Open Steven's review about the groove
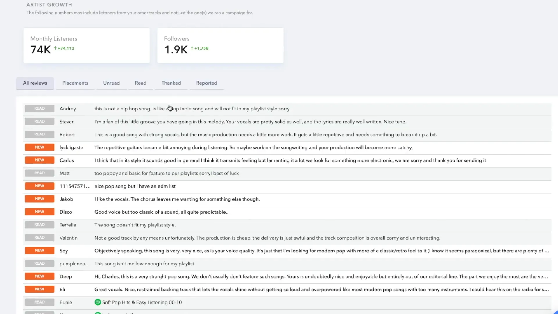This screenshot has width=558, height=314. coord(250,122)
